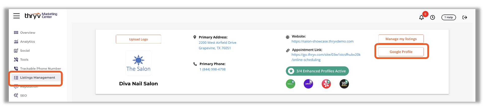The height and width of the screenshot is (110, 486).
Task: Click the clock history icon
Action: pos(433,17)
